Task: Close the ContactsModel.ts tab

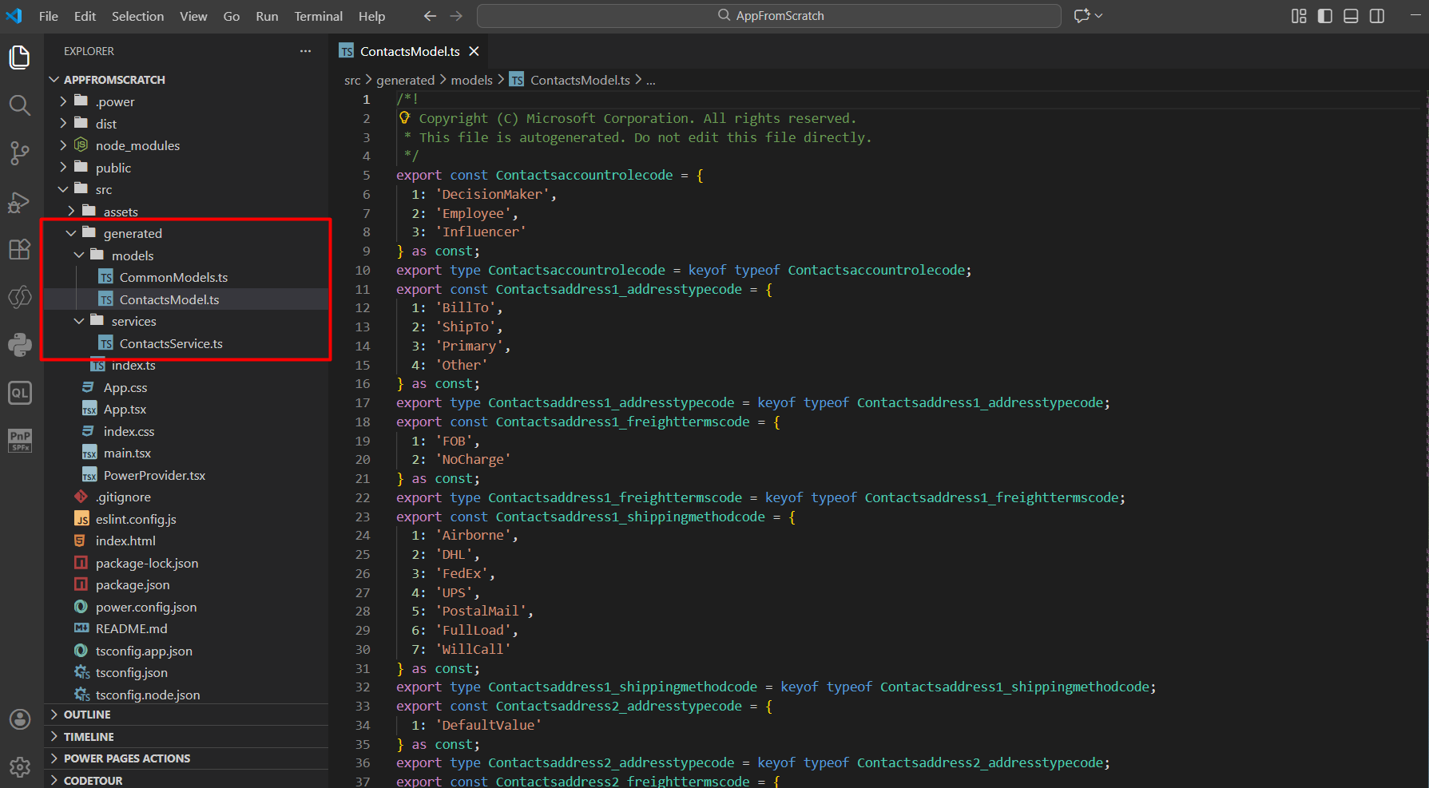Action: point(474,51)
